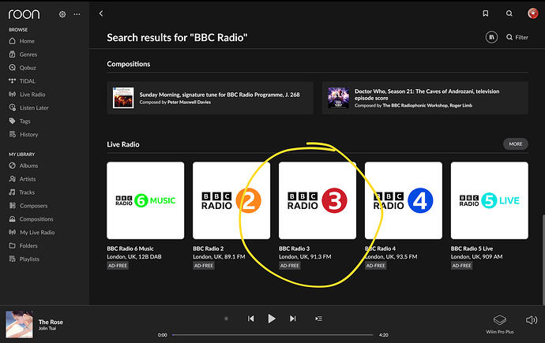Click the Doctor Who composition cover art
The image size is (545, 343).
[x=338, y=98]
